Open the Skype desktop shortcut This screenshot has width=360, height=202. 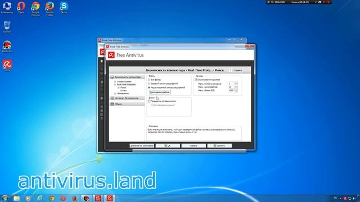pyautogui.click(x=64, y=7)
